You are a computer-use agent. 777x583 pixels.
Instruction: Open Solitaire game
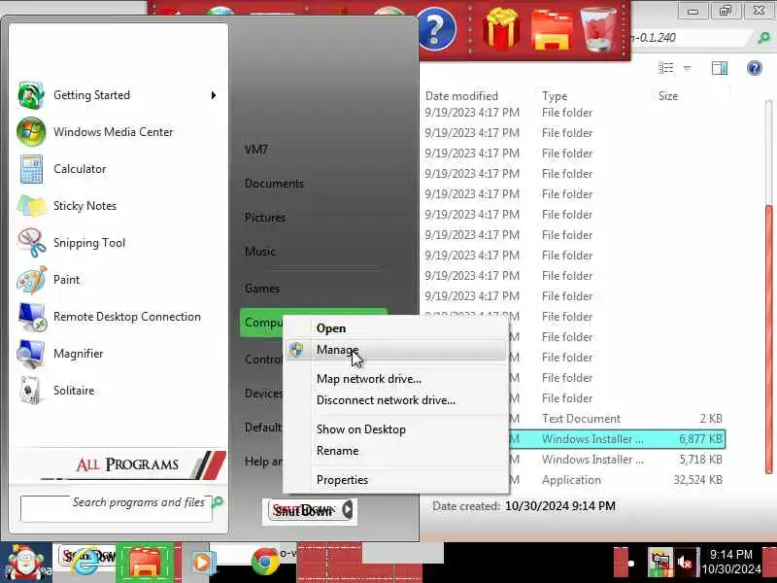74,391
